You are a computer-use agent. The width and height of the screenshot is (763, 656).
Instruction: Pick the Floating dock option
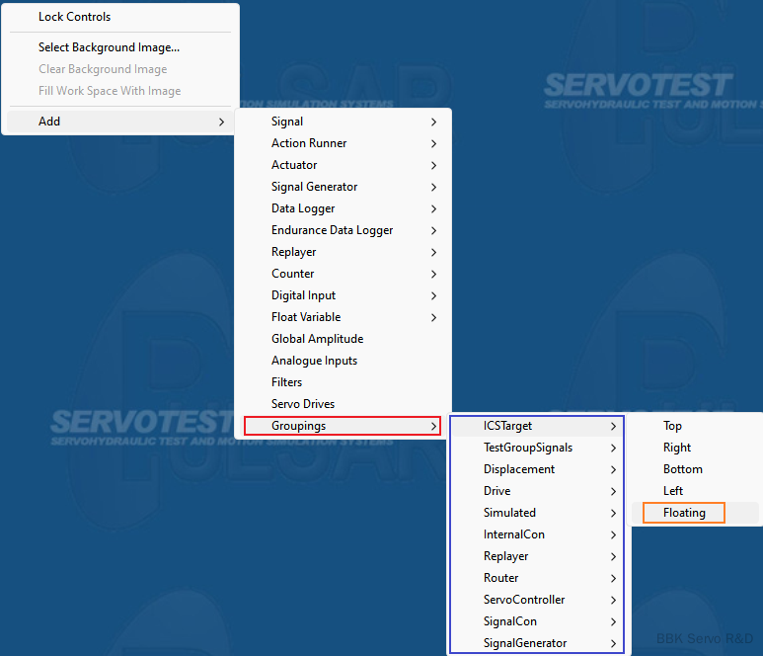[x=684, y=513]
